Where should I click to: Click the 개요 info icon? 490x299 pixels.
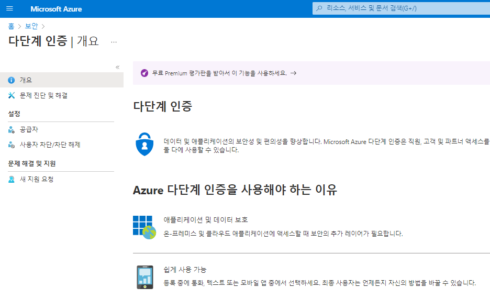[11, 80]
